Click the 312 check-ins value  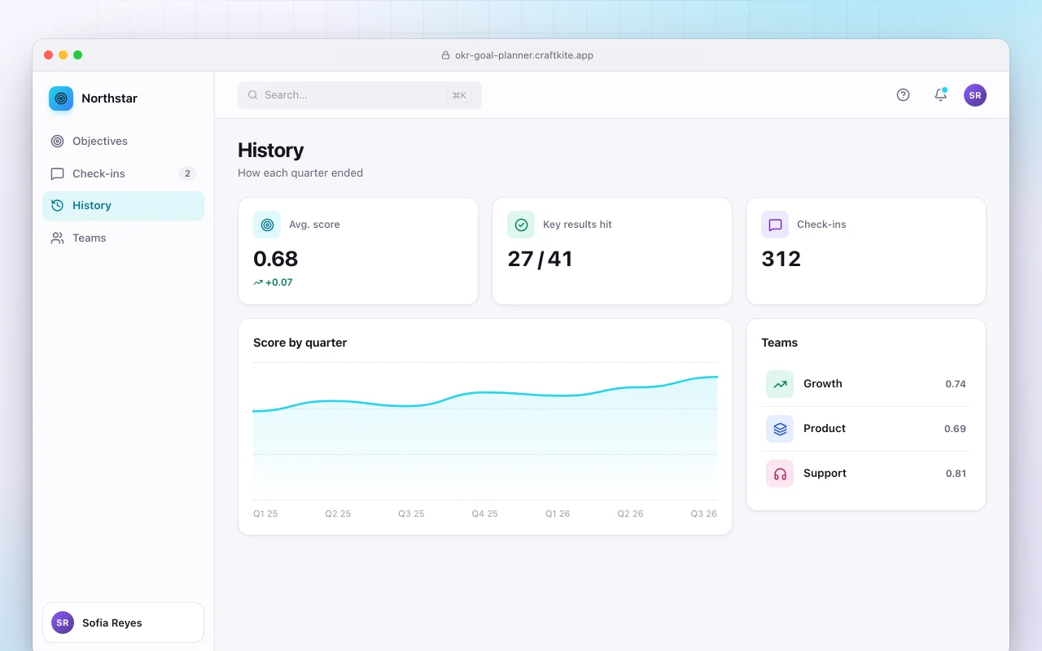pos(781,259)
